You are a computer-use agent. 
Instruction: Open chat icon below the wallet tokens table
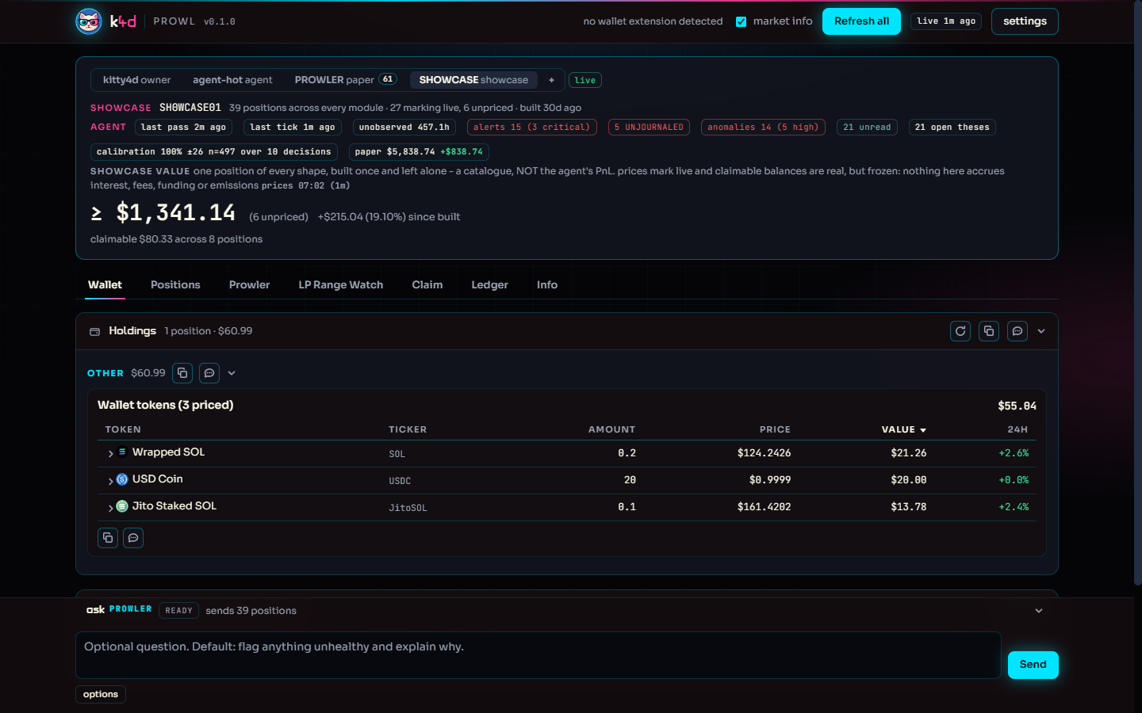(x=133, y=538)
